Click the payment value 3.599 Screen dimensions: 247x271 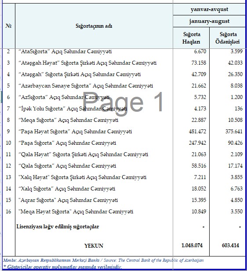point(236,51)
